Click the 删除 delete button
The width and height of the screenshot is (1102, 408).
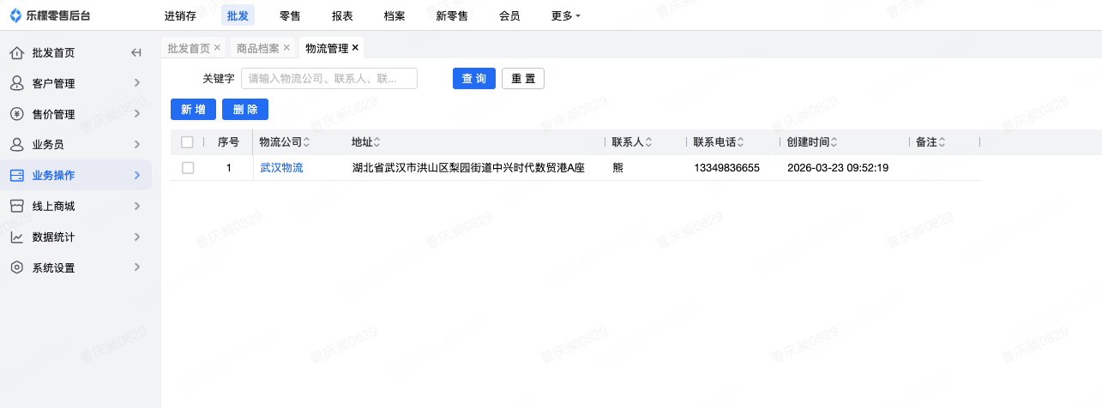(245, 110)
